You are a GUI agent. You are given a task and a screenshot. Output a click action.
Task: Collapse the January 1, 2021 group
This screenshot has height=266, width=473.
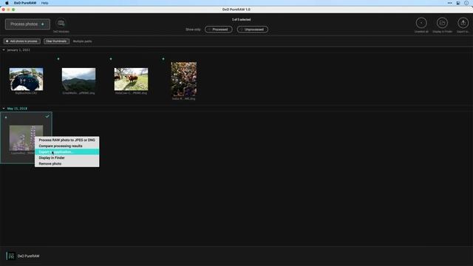pos(4,50)
